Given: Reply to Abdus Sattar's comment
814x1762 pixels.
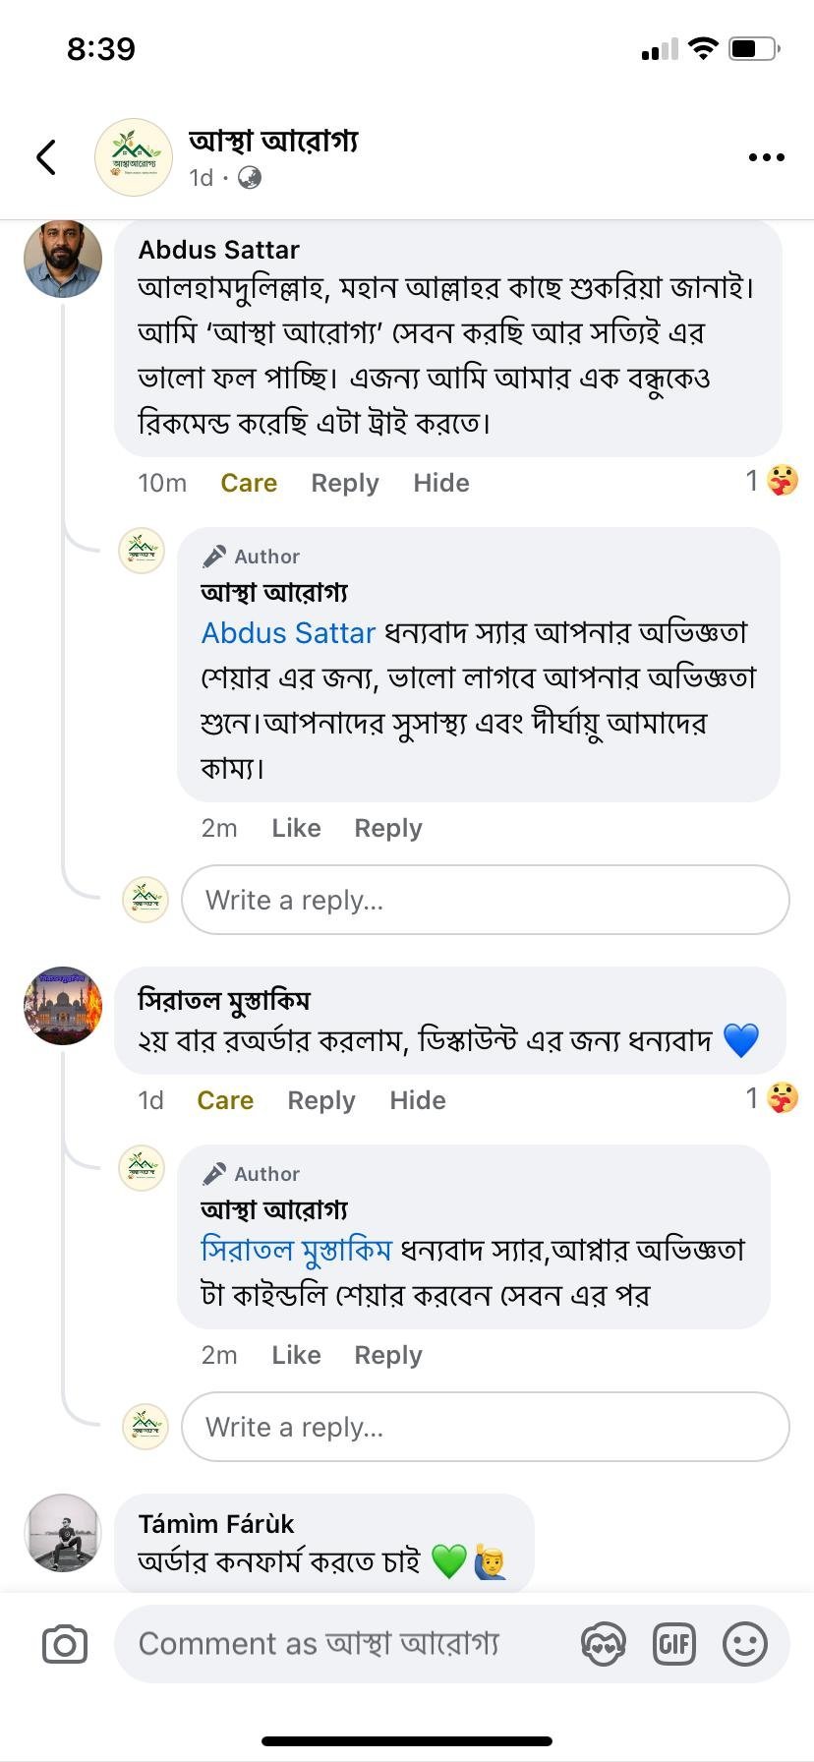Looking at the screenshot, I should 345,483.
